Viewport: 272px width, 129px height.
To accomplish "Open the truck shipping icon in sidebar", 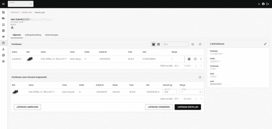I will click(3, 18).
